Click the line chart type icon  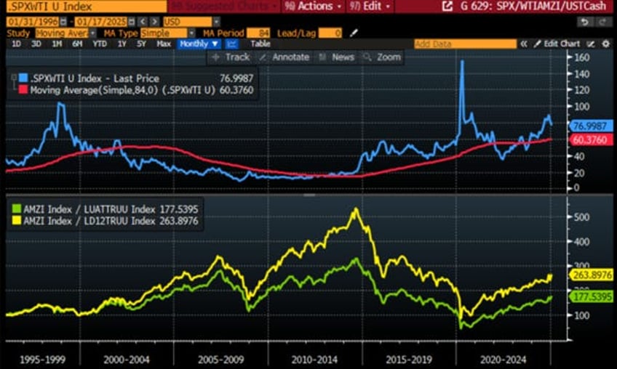pyautogui.click(x=232, y=44)
